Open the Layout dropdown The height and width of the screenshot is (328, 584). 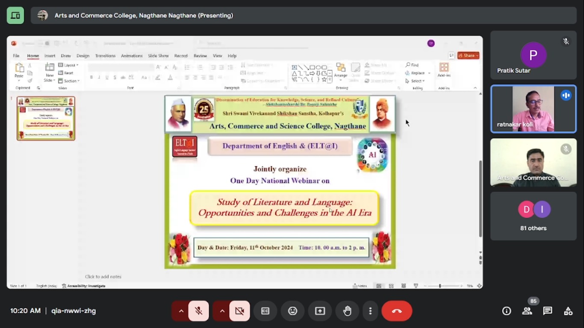click(68, 65)
